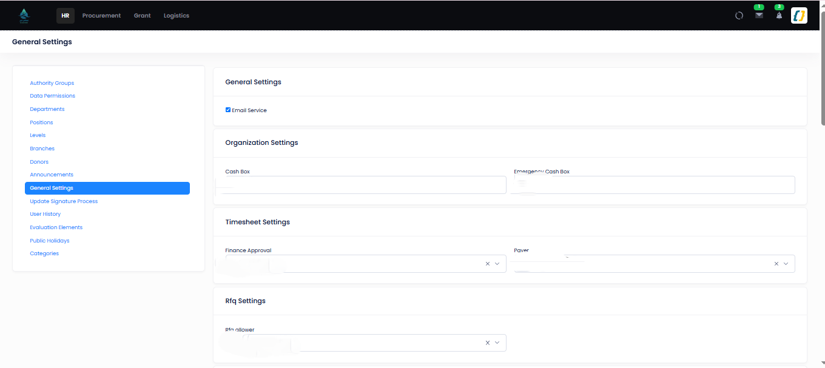Open Categories settings page
The width and height of the screenshot is (825, 368).
[x=44, y=253]
